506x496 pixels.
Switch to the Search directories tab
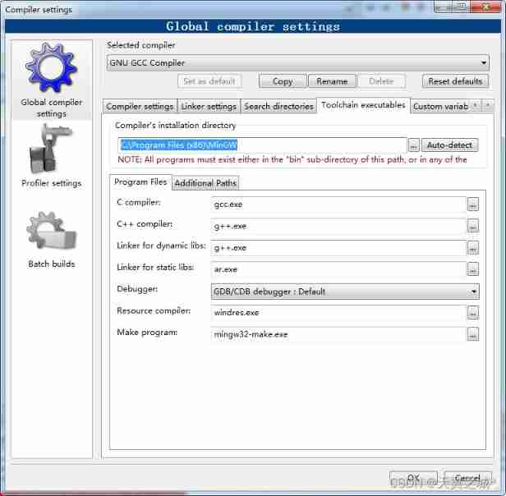(278, 107)
